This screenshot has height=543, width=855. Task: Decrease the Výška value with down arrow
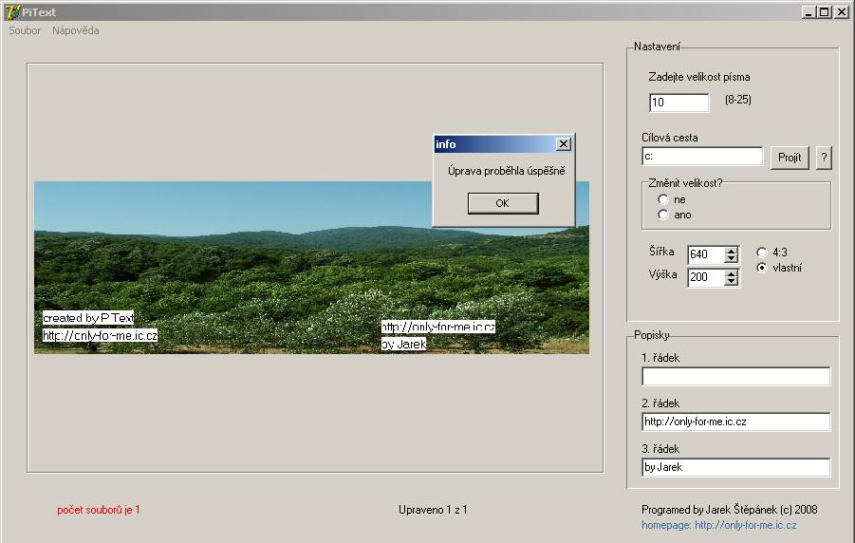coord(732,281)
